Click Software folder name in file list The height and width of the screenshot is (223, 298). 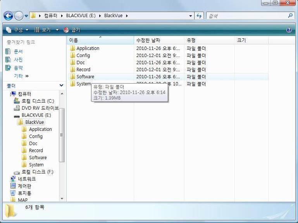click(85, 77)
